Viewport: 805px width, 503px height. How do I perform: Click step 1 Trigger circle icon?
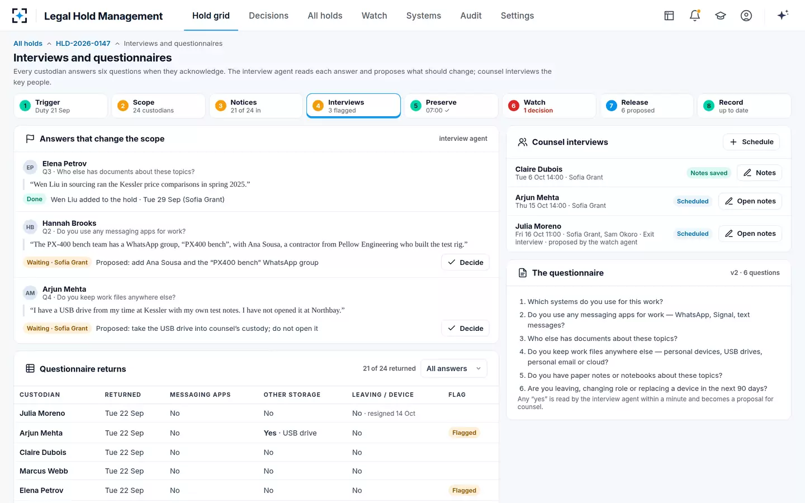pos(25,106)
